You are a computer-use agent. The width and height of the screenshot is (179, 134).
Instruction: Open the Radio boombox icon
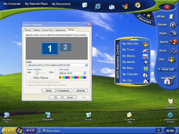click(x=173, y=33)
